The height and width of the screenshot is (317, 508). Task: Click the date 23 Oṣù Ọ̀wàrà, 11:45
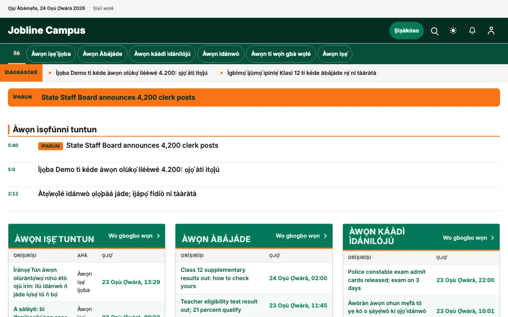point(298,306)
